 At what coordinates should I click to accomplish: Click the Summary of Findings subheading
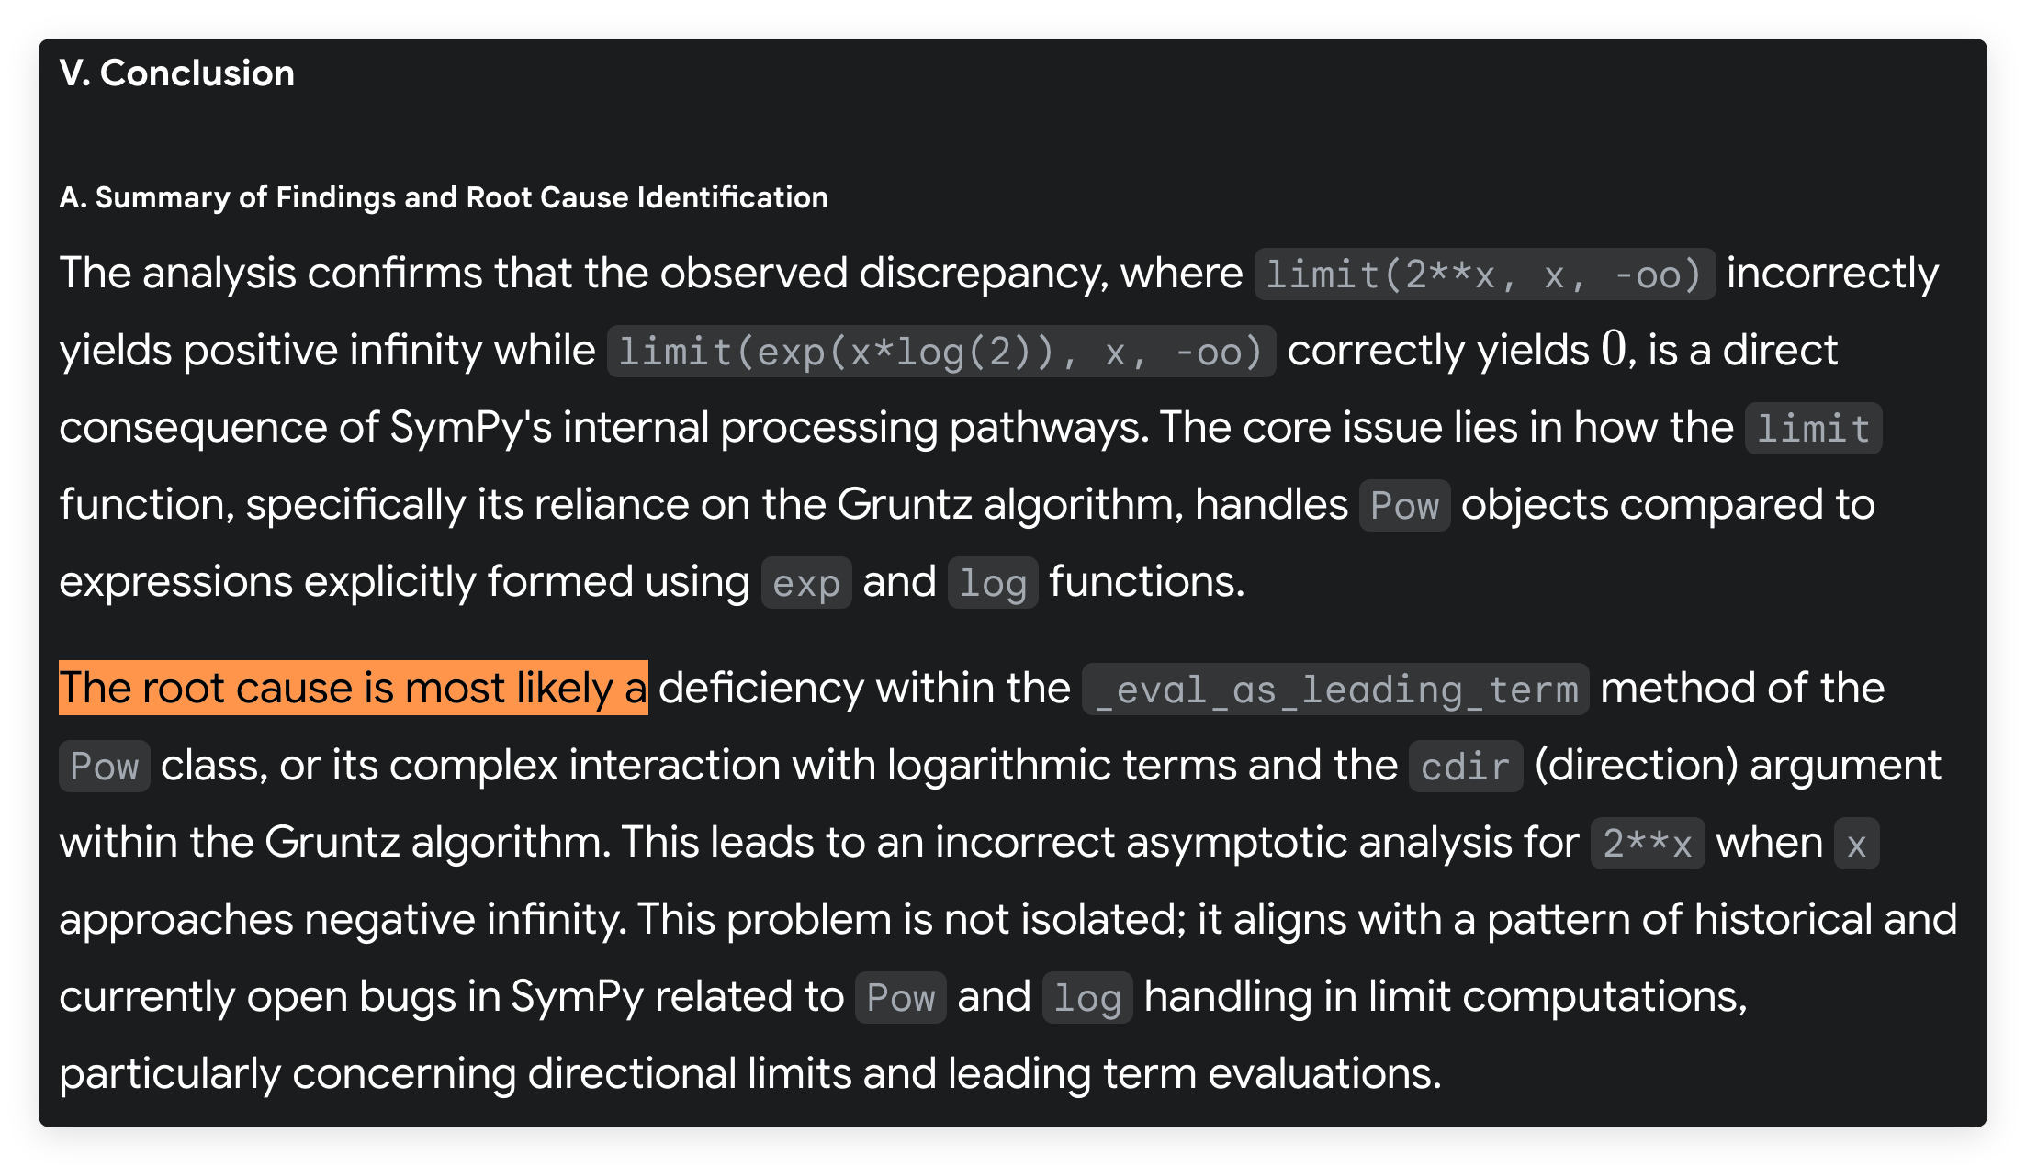point(444,197)
